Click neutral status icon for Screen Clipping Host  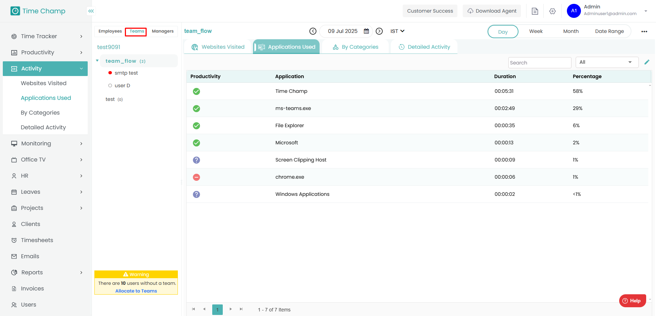click(196, 160)
